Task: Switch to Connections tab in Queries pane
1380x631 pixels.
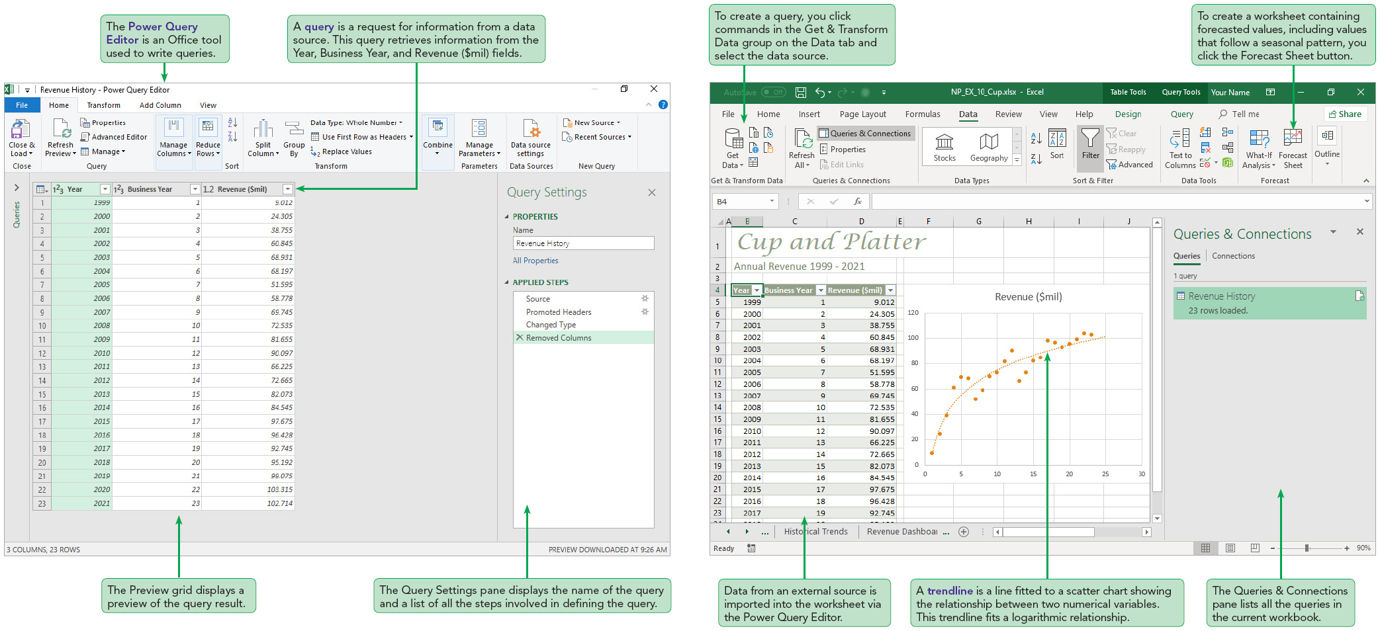Action: 1233,256
